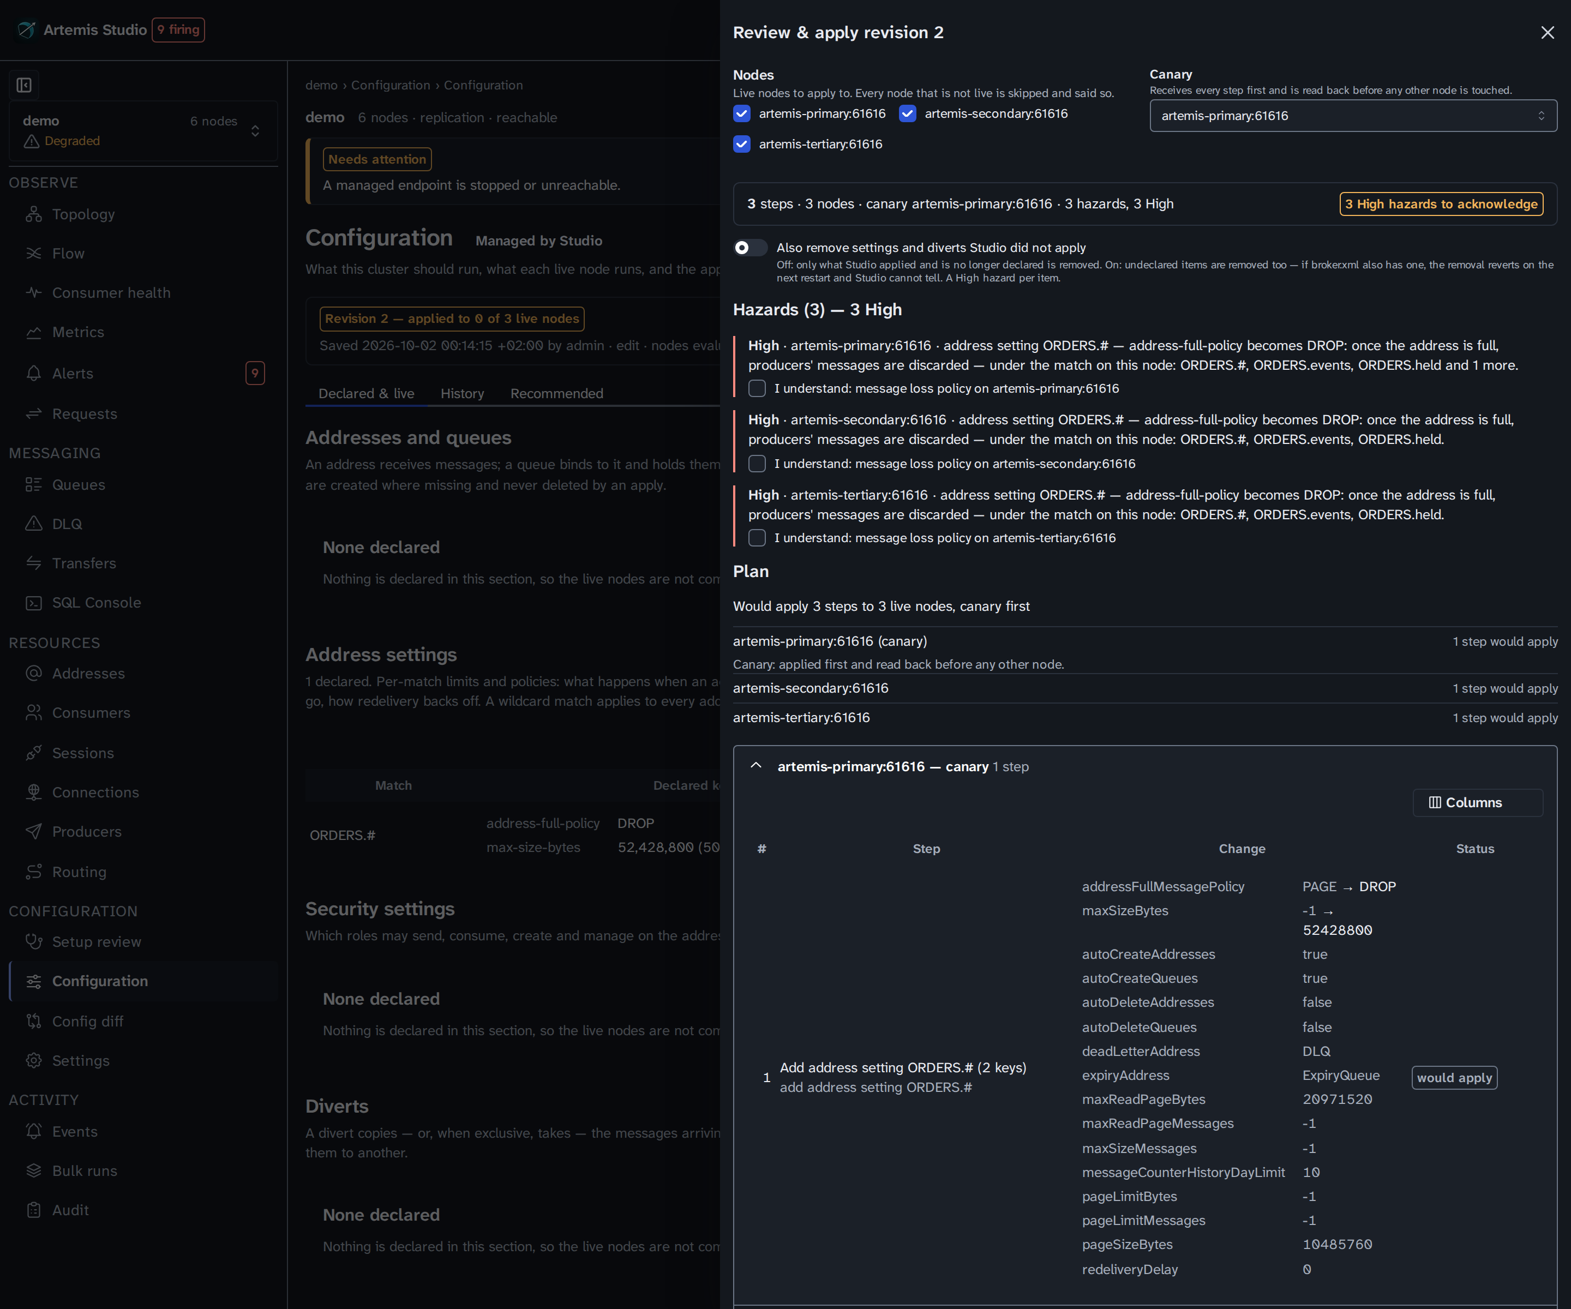Open SQL Console terminal icon
The width and height of the screenshot is (1571, 1309).
pyautogui.click(x=34, y=603)
